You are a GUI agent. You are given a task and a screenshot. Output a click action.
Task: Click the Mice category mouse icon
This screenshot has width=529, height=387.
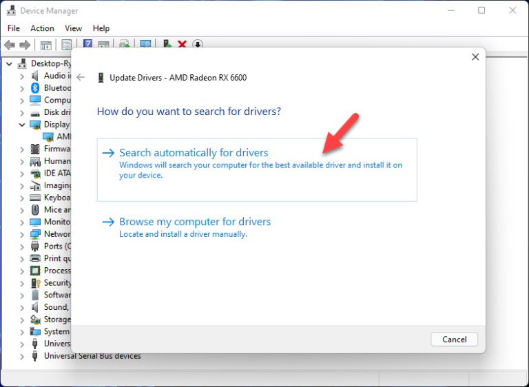pyautogui.click(x=34, y=210)
